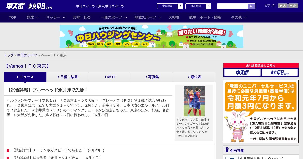The height and width of the screenshot is (159, 303).
Task: Open 中日新聞ドラゴンズショップ sidebar link
Action: click(x=261, y=158)
